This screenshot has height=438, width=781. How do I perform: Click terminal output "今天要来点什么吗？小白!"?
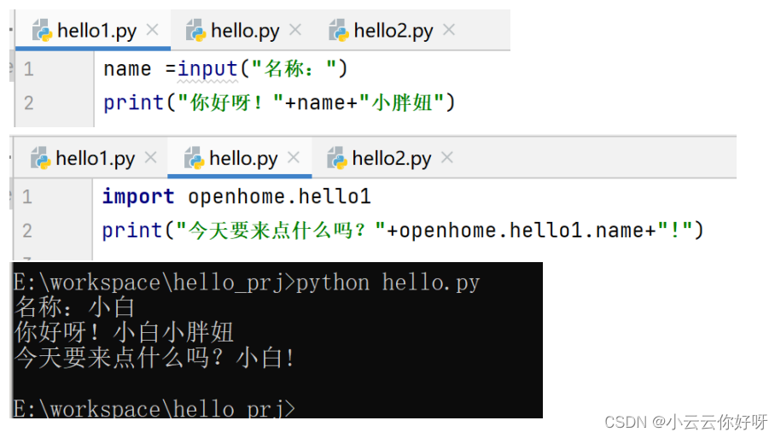[x=154, y=358]
